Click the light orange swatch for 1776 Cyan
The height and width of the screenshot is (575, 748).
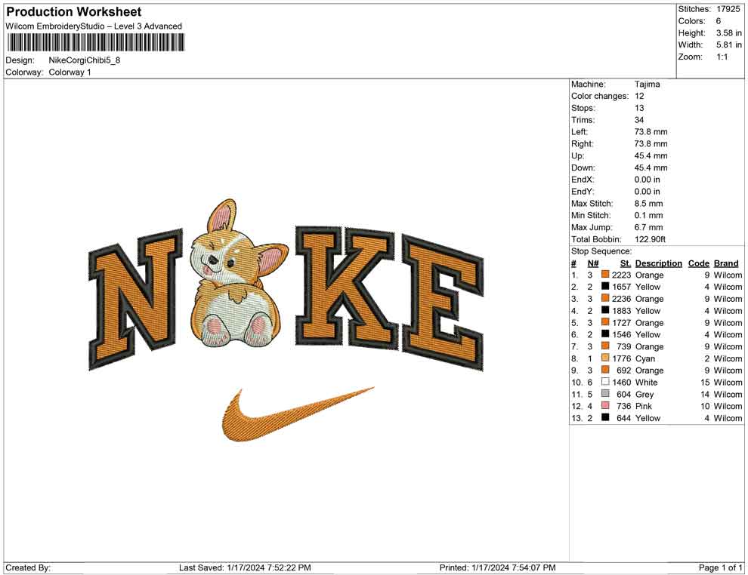pos(605,358)
